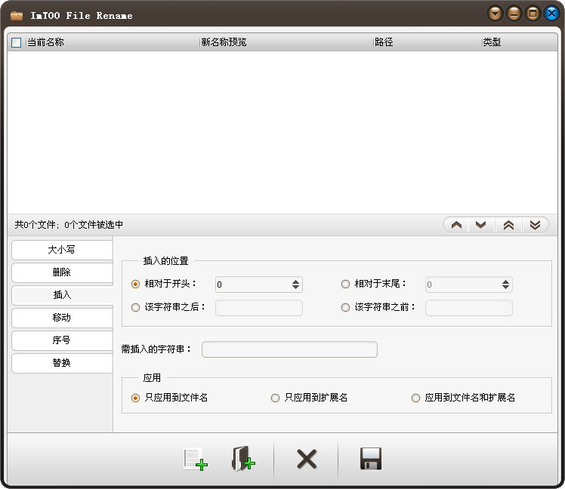Choose 只应用到文件名 option
Screen dimensions: 565x489
(x=135, y=398)
